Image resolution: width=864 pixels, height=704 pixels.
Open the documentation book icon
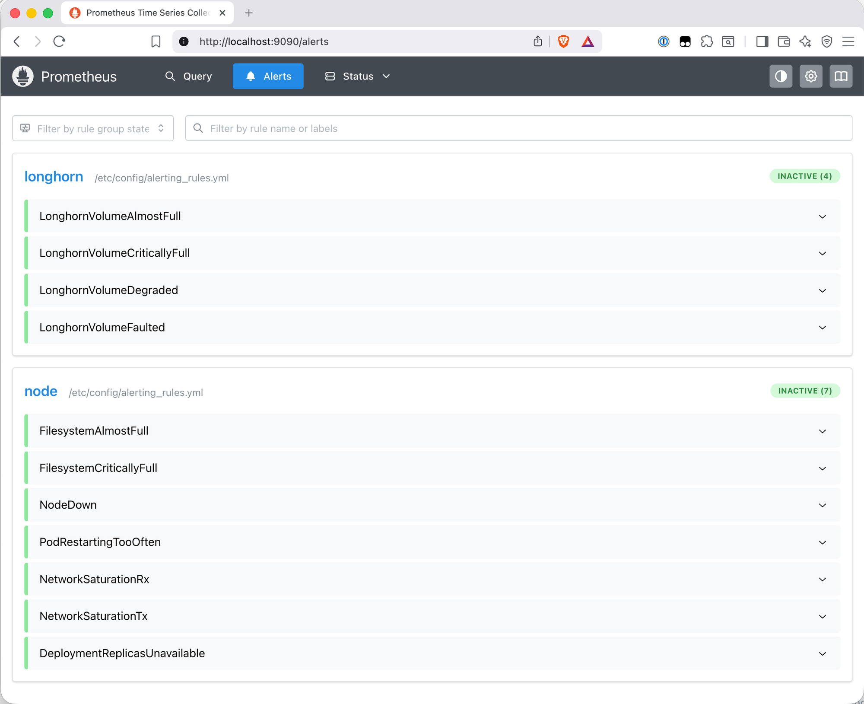click(x=841, y=76)
